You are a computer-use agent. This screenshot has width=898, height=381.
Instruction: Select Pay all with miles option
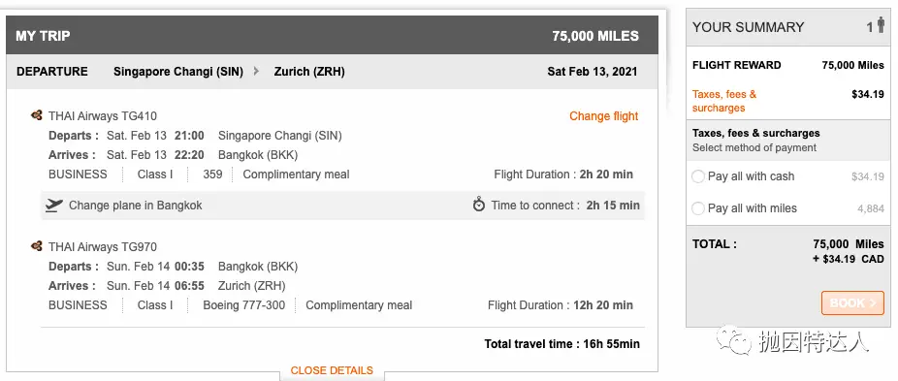(697, 208)
